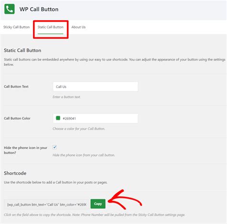Screen dimensions: 227x224
Task: Click the note below the shortcode field
Action: click(x=94, y=215)
